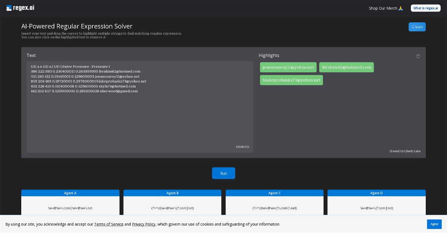Clear highlights with the trash icon

(x=418, y=56)
